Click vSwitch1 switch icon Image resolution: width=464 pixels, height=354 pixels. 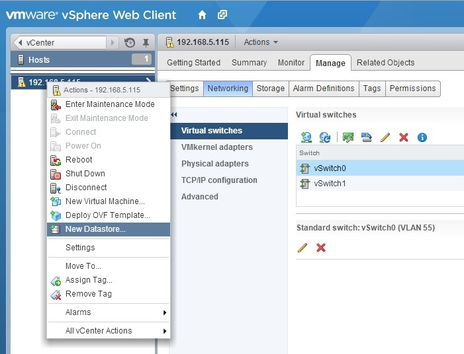[x=304, y=184]
